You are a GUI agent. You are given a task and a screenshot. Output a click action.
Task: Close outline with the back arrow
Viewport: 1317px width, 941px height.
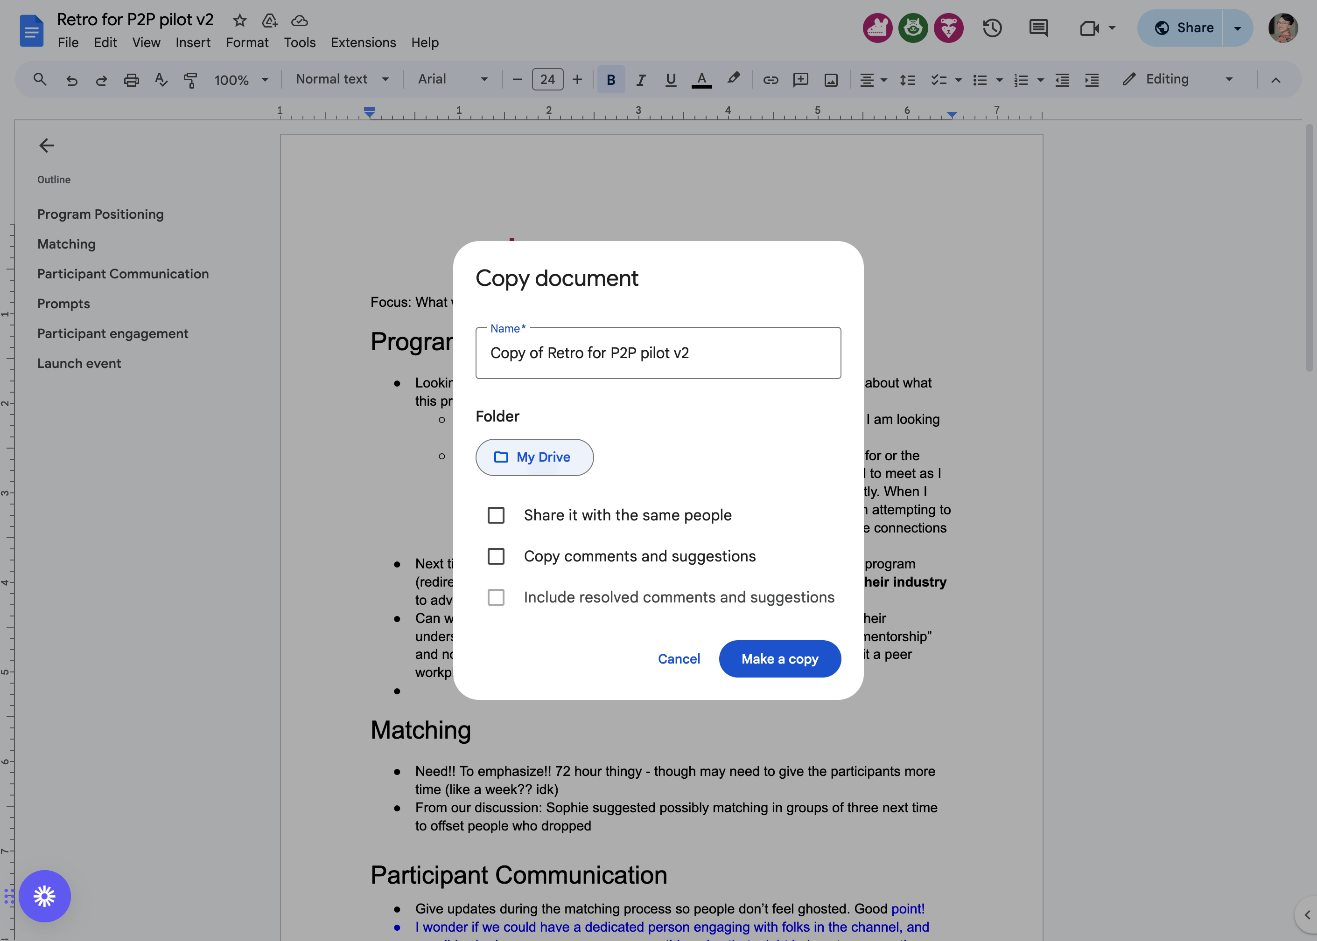pyautogui.click(x=46, y=145)
